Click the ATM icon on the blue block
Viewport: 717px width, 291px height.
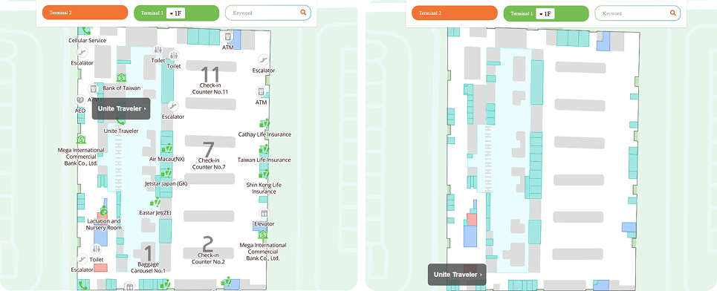click(227, 37)
